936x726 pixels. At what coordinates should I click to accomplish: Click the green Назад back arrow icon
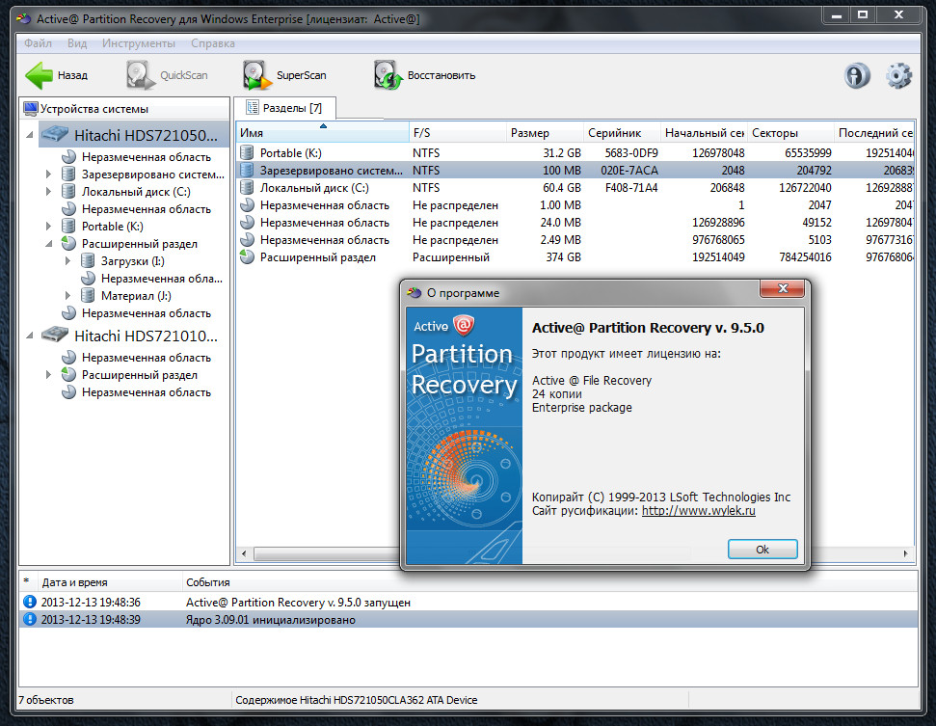[39, 75]
